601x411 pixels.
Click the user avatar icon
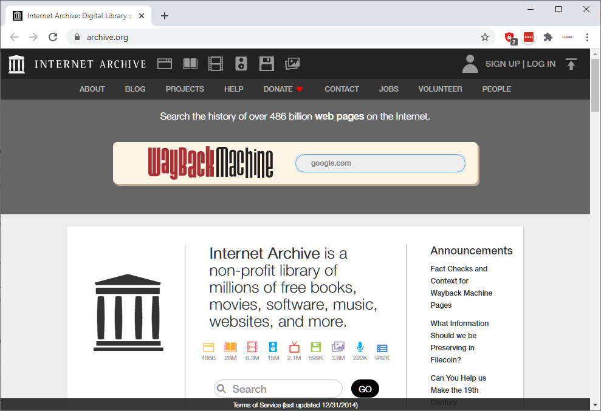point(470,64)
